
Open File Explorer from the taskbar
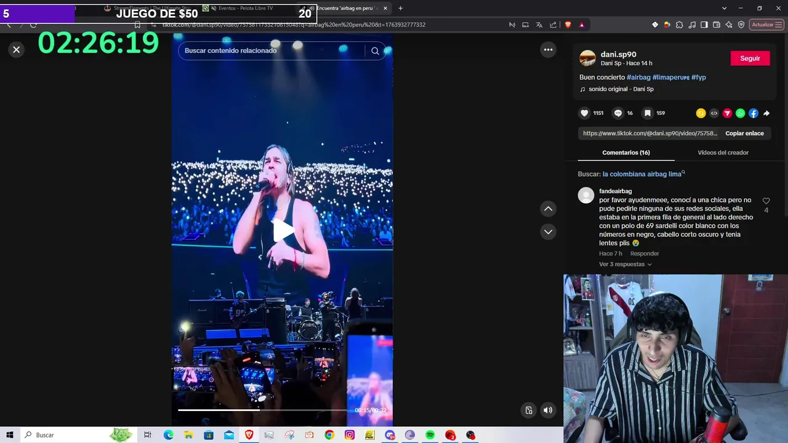[188, 435]
